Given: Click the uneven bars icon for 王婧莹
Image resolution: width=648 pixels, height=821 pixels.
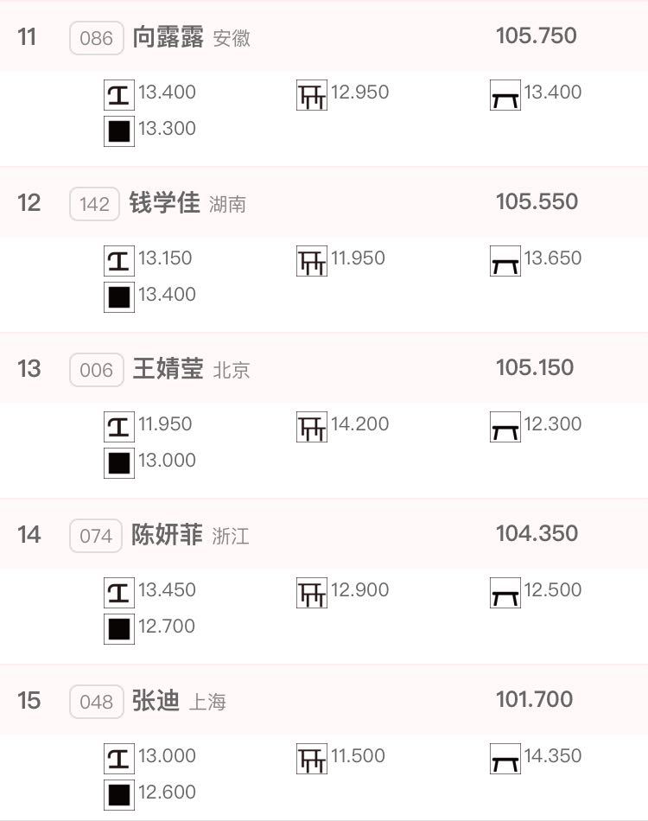Looking at the screenshot, I should 312,427.
